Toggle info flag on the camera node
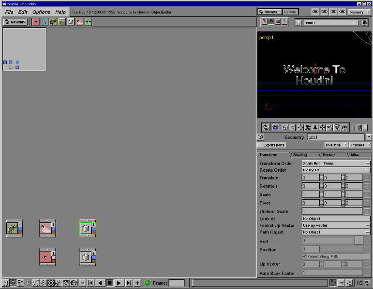 click(x=20, y=224)
